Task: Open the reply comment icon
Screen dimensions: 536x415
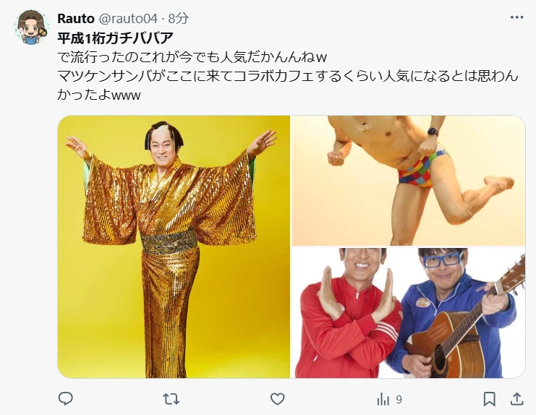Action: tap(65, 398)
